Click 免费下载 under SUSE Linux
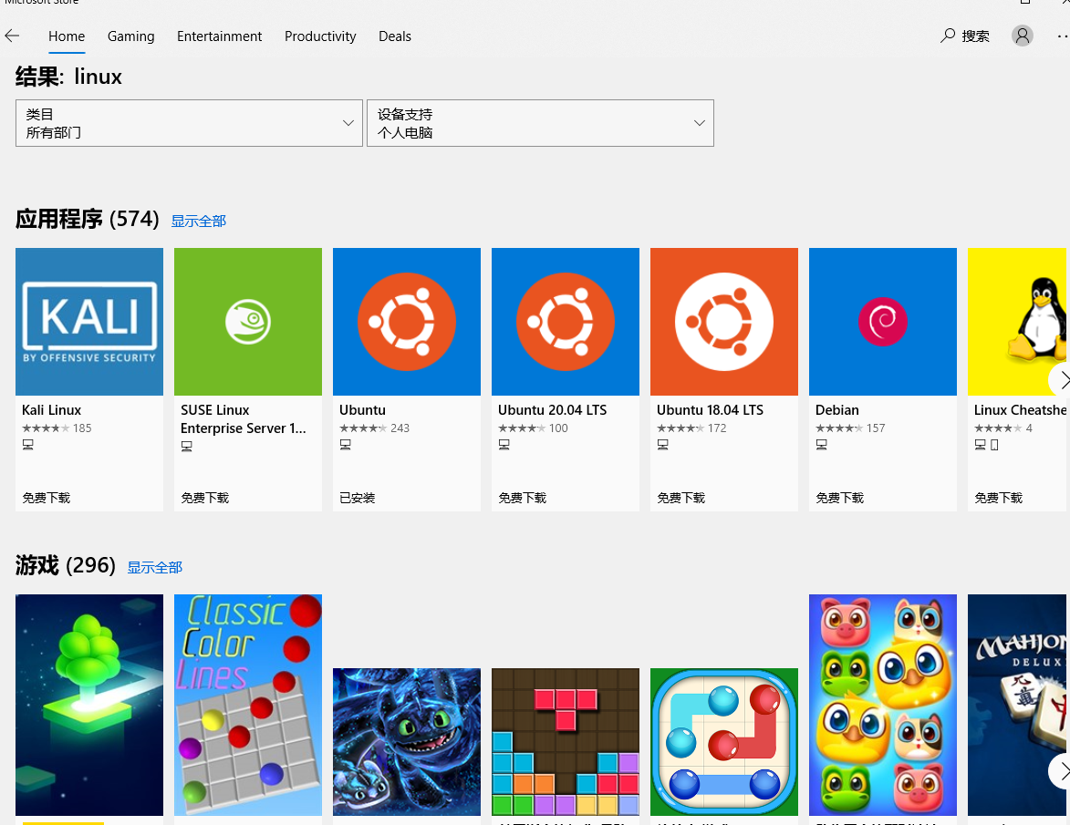The image size is (1070, 825). (204, 498)
